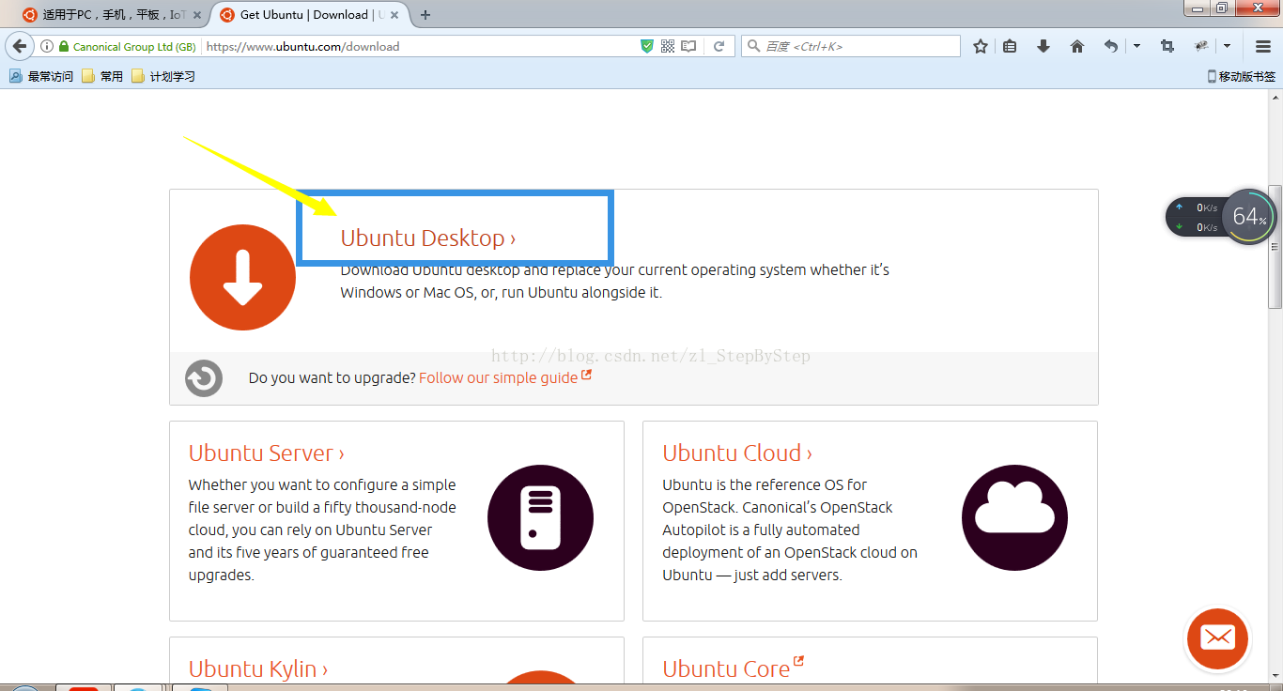Open dropdown arrow before hamburger menu
The width and height of the screenshot is (1283, 691).
1227,46
